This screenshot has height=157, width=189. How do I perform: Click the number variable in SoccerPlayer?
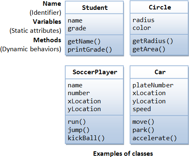coord(79,93)
